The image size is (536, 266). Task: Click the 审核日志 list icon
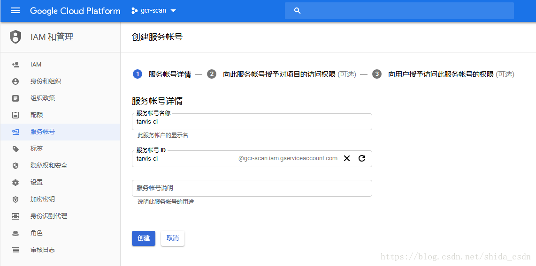point(15,250)
